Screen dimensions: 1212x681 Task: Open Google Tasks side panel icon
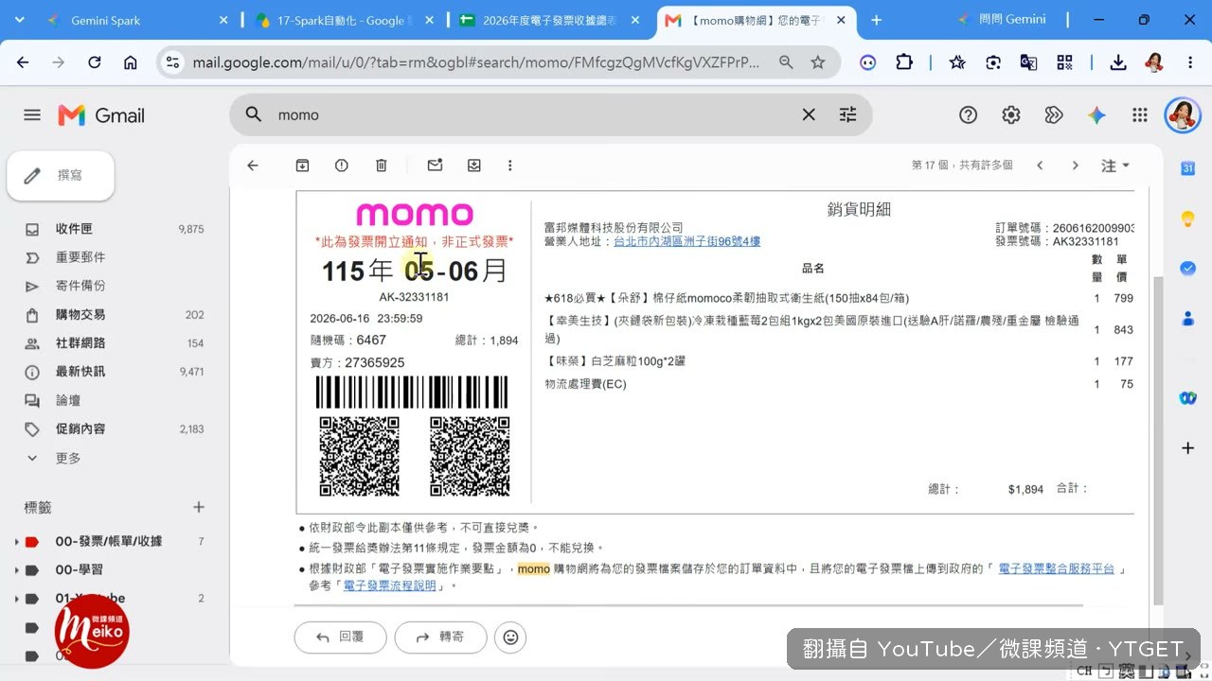click(x=1187, y=268)
